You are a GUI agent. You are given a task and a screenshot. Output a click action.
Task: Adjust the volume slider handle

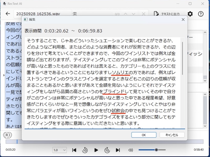point(156,150)
